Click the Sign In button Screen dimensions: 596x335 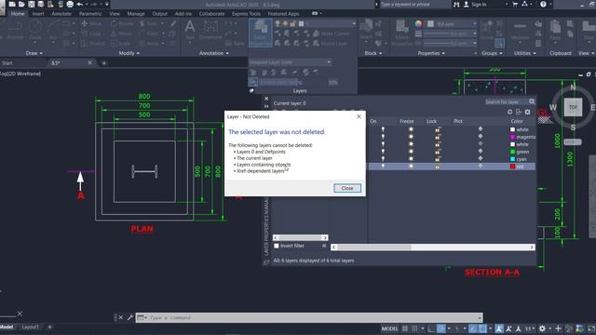[475, 4]
